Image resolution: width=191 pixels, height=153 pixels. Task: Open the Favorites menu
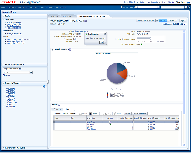tap(35, 7)
